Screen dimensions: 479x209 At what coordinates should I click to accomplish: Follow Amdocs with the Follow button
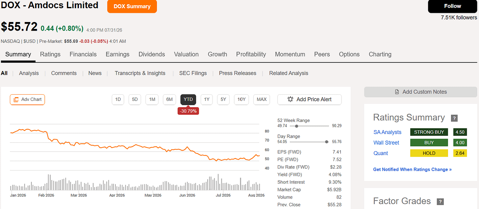452,6
